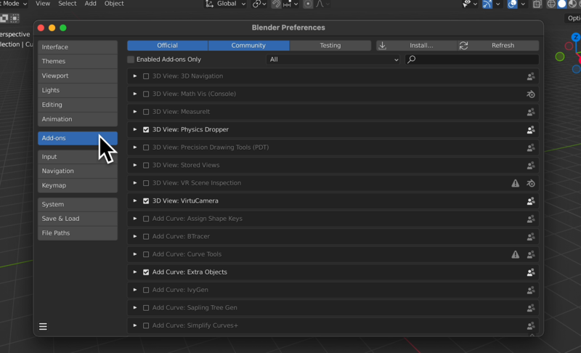The height and width of the screenshot is (353, 581).
Task: Open the hamburger menu in Preferences
Action: click(x=43, y=326)
